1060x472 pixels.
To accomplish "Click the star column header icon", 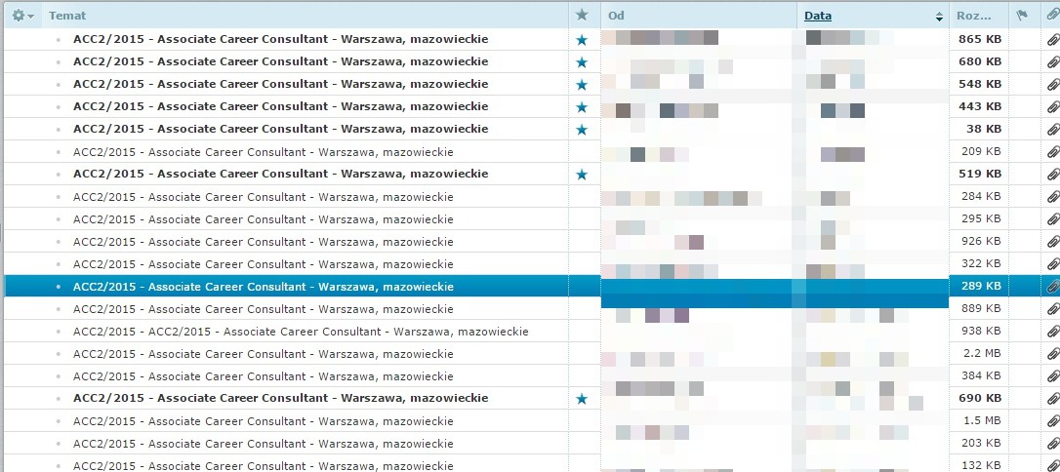I will pos(582,15).
